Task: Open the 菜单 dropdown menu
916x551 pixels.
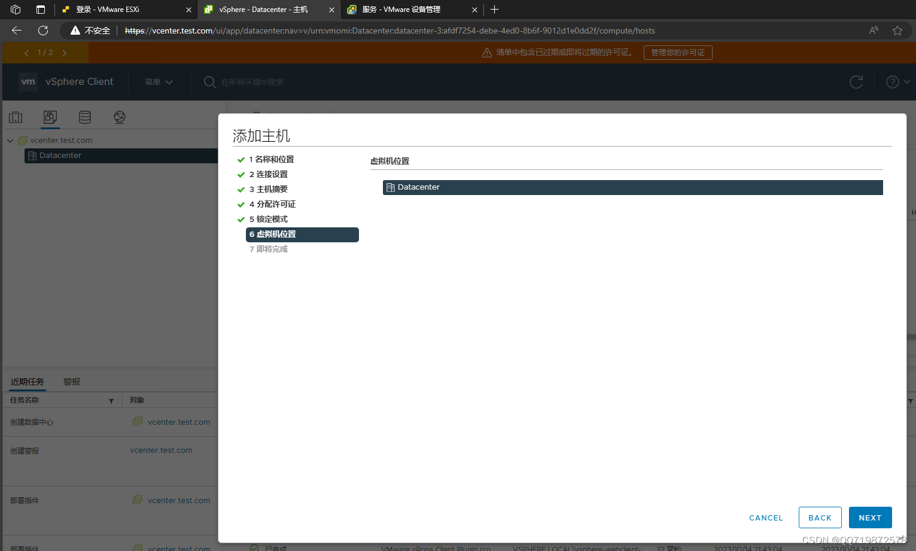Action: click(x=159, y=82)
